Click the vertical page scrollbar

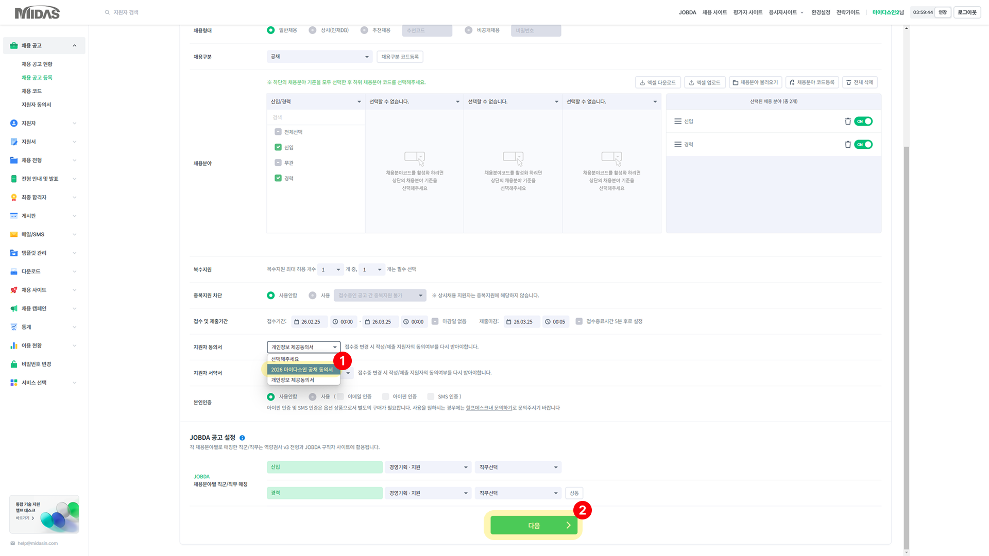click(906, 347)
